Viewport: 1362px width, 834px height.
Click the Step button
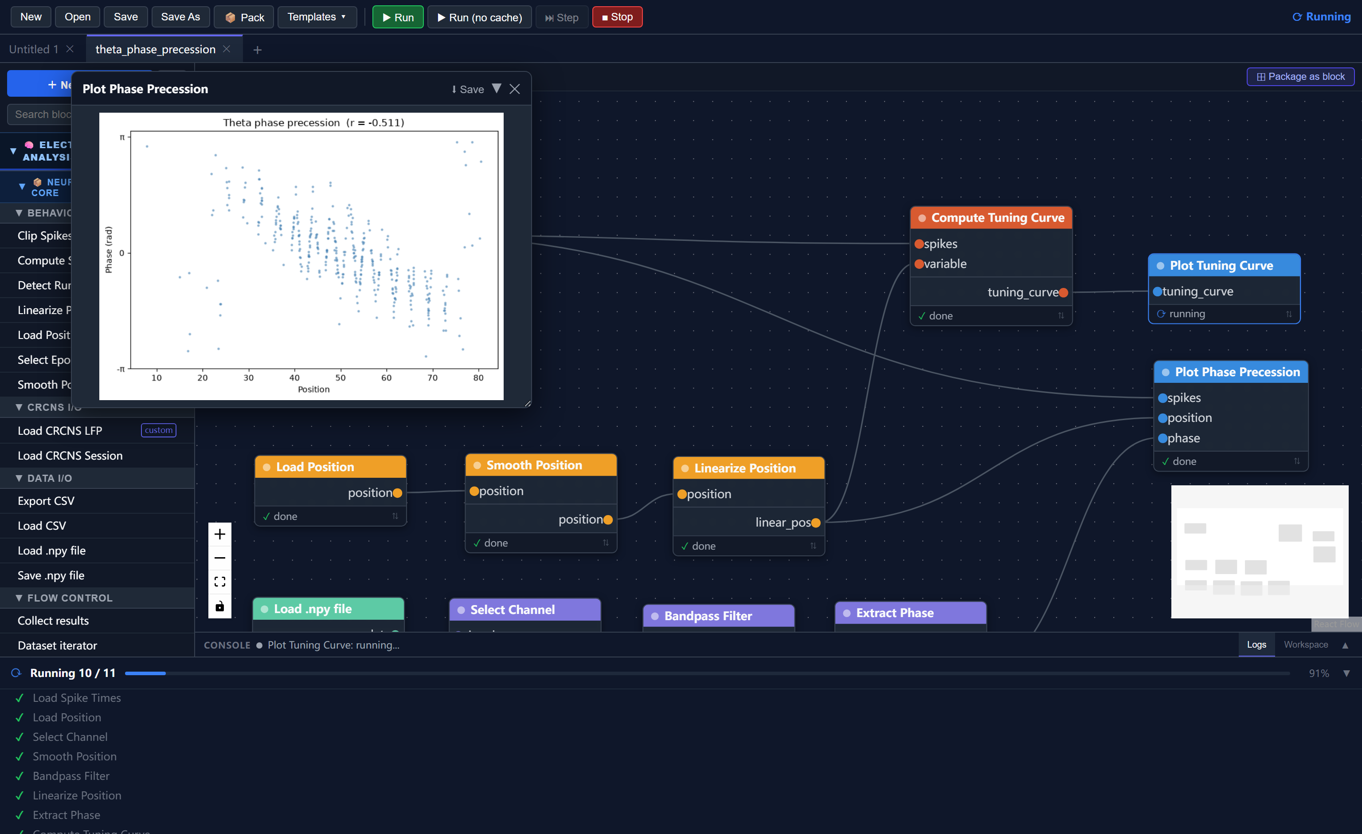(x=562, y=17)
